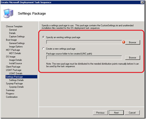Go to OS Image step
146x119 pixels.
click(x=11, y=57)
